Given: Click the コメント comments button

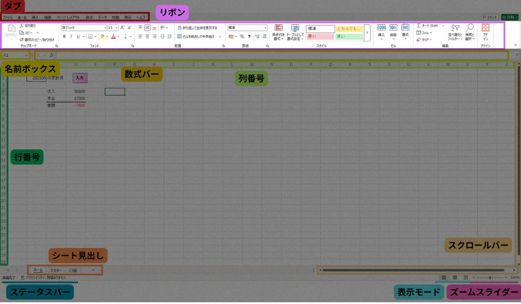Looking at the screenshot, I should [490, 17].
